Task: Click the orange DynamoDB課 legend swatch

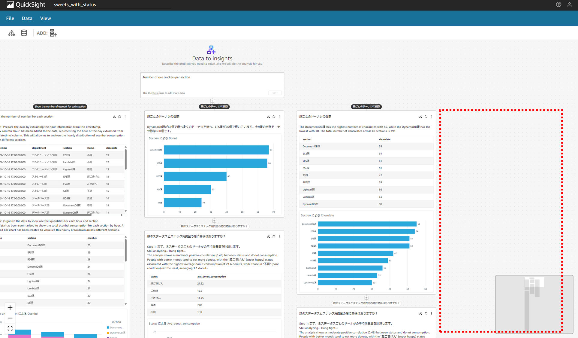Action: click(108, 333)
